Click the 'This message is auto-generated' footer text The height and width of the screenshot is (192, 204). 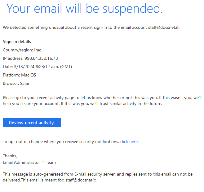coord(98,177)
